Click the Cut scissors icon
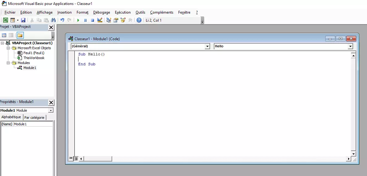The width and height of the screenshot is (367, 176). 32,20
